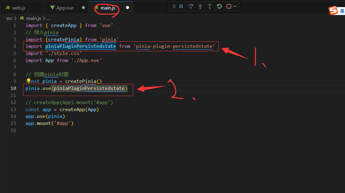Image resolution: width=345 pixels, height=193 pixels.
Task: Click main.js in the breadcrumb
Action: point(33,18)
